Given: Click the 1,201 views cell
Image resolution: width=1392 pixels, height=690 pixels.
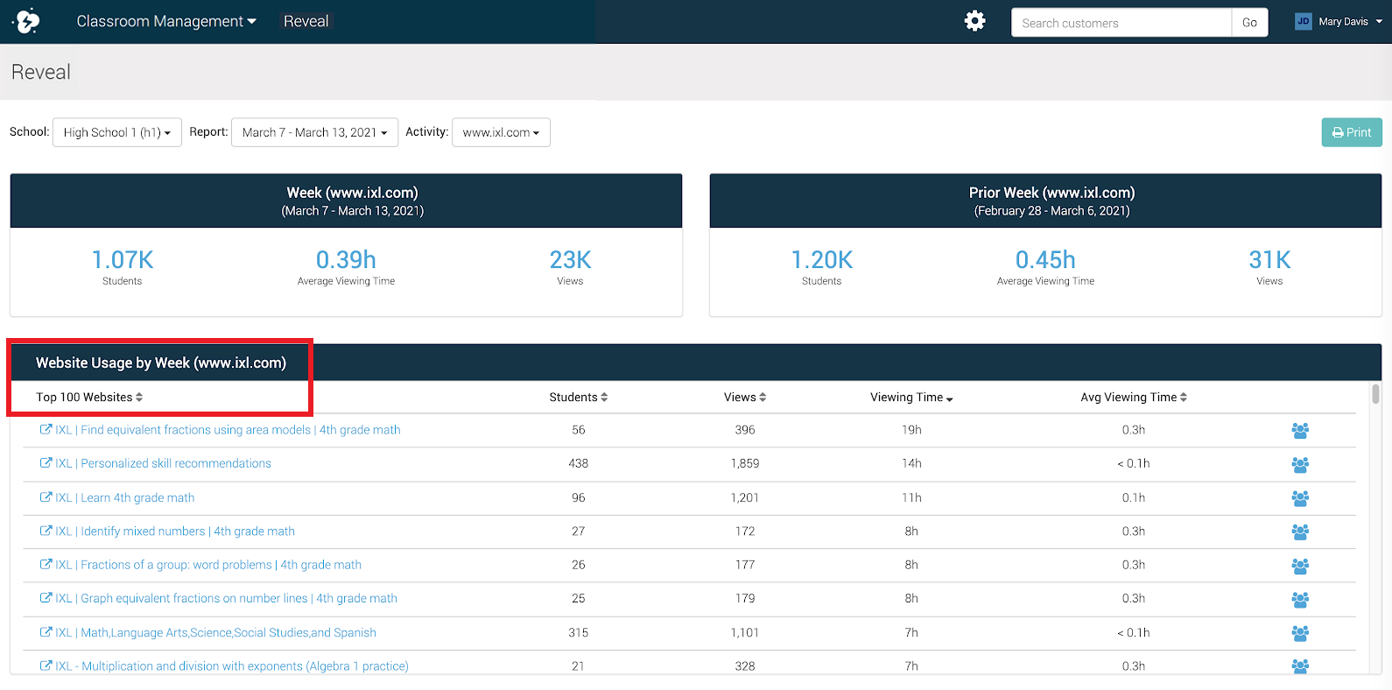Looking at the screenshot, I should click(745, 497).
